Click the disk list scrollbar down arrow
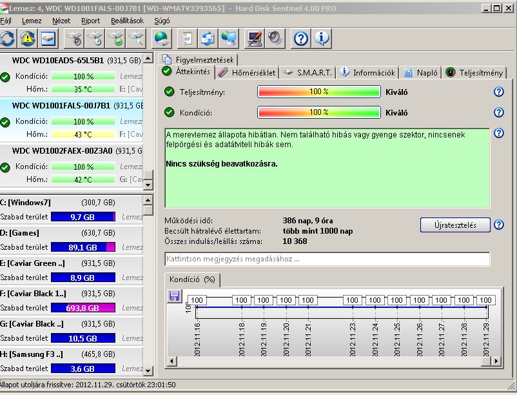The height and width of the screenshot is (395, 517). (x=148, y=185)
